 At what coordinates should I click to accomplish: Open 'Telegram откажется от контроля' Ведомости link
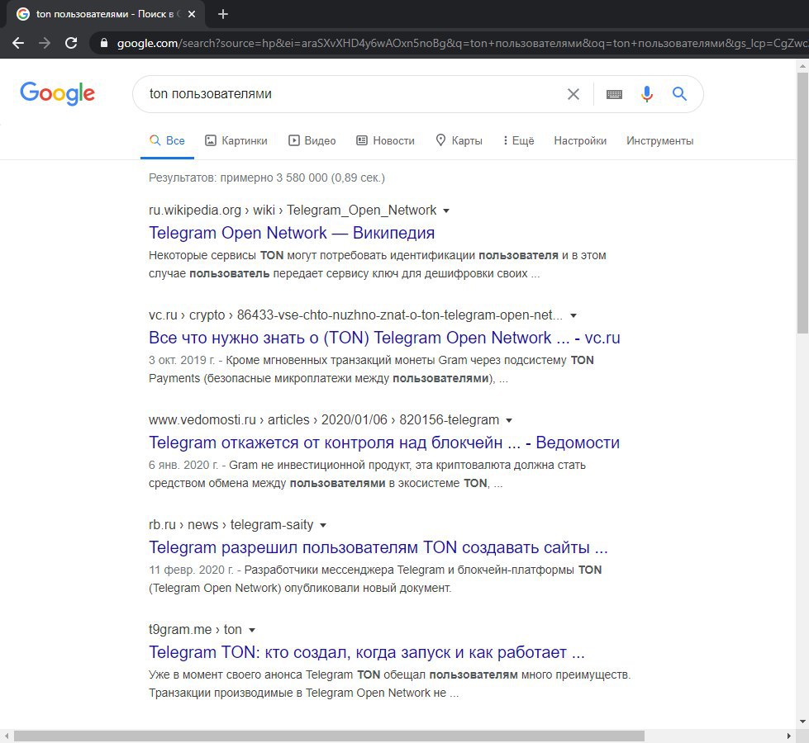(x=384, y=442)
